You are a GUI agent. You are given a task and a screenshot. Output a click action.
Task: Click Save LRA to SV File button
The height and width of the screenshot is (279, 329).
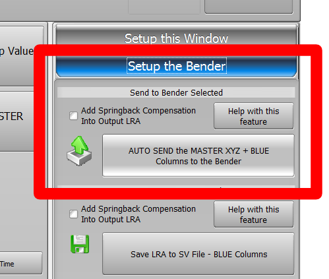pos(198,254)
